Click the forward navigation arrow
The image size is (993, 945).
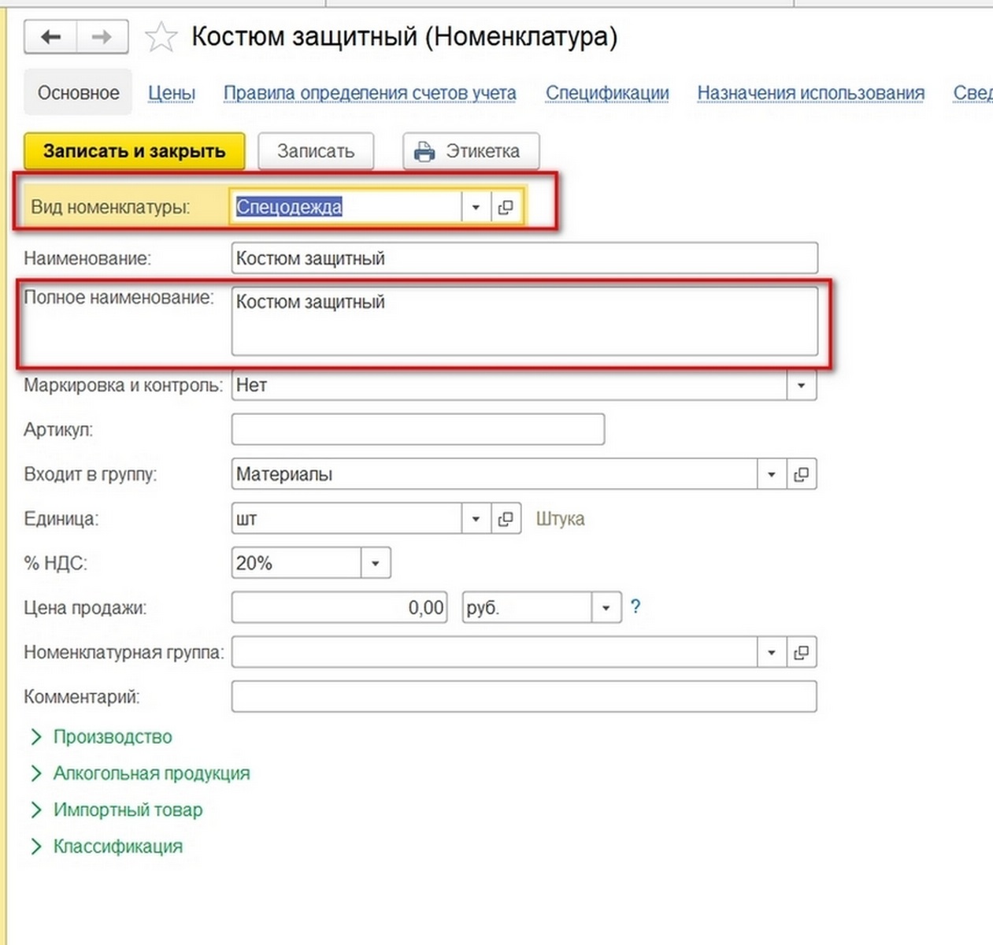102,37
